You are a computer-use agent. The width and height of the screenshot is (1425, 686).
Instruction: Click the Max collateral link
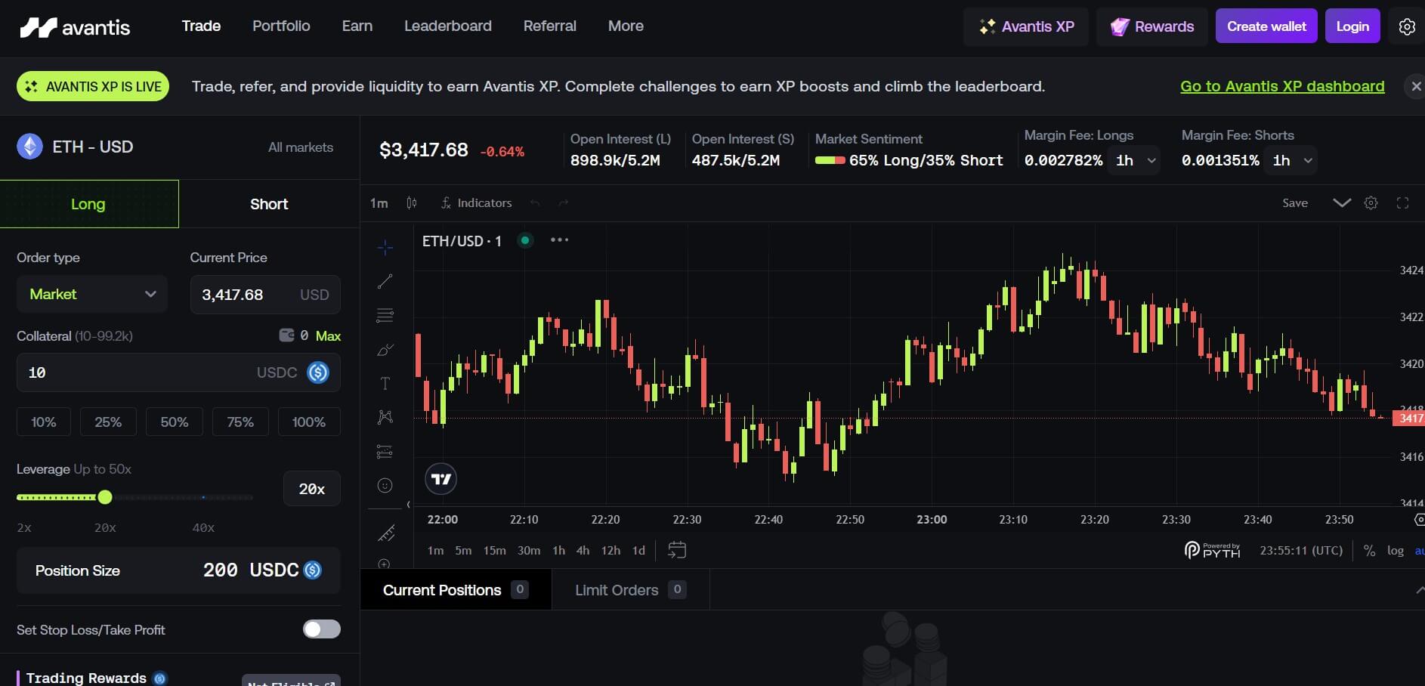(x=328, y=336)
